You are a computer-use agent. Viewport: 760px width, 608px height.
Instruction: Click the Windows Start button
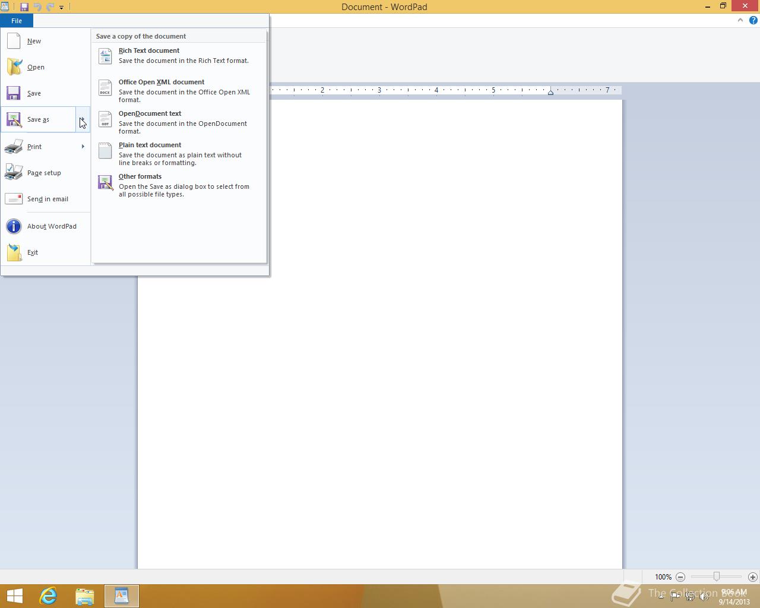[14, 596]
